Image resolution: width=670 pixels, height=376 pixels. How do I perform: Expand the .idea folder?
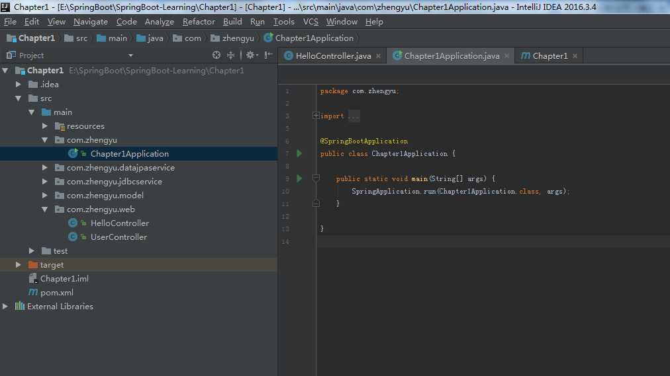[x=19, y=85]
